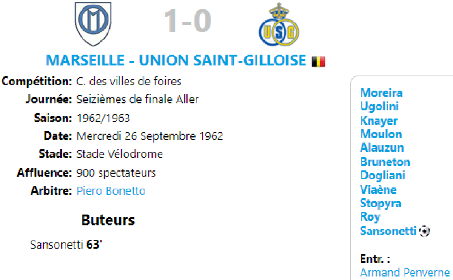View Stopyra's player profile

coord(381,203)
